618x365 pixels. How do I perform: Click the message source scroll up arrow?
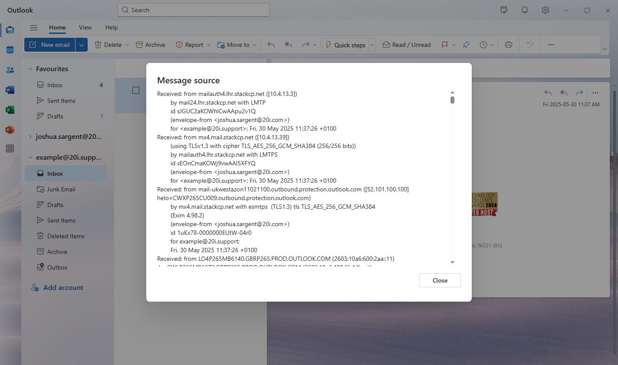point(452,92)
